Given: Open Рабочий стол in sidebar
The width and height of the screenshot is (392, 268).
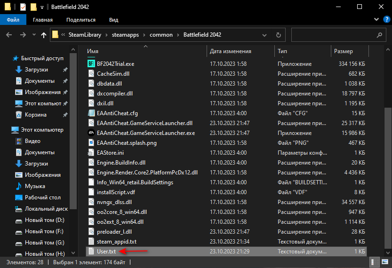Looking at the screenshot, I should (x=43, y=197).
